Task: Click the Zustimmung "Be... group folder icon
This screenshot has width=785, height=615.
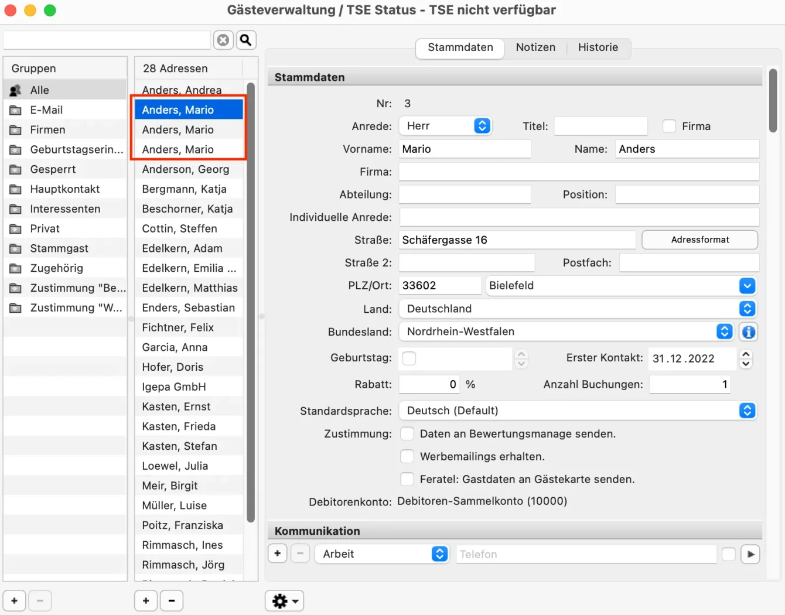Action: point(16,288)
